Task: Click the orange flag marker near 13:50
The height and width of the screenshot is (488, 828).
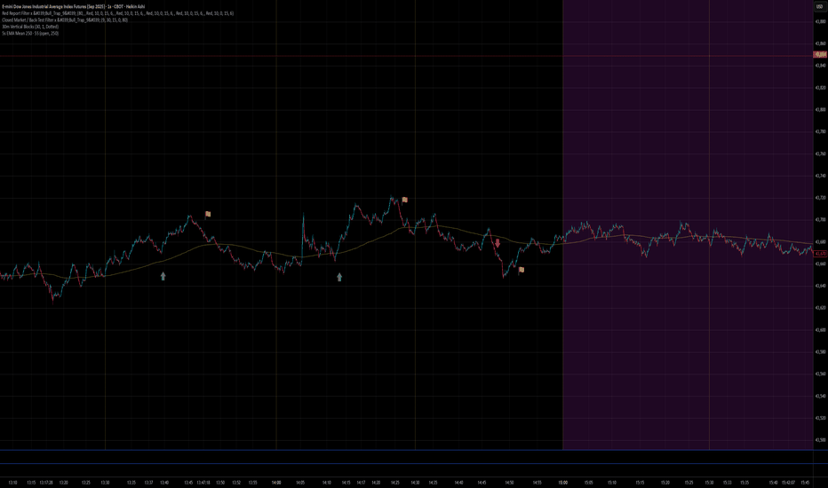Action: tap(208, 215)
